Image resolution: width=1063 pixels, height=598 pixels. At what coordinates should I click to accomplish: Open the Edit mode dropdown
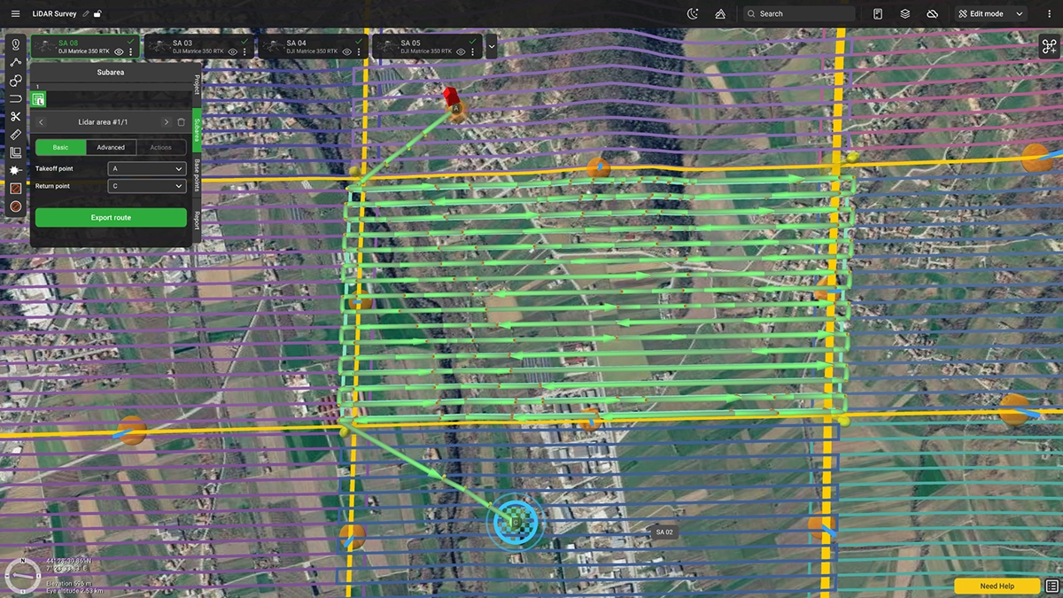click(x=990, y=13)
